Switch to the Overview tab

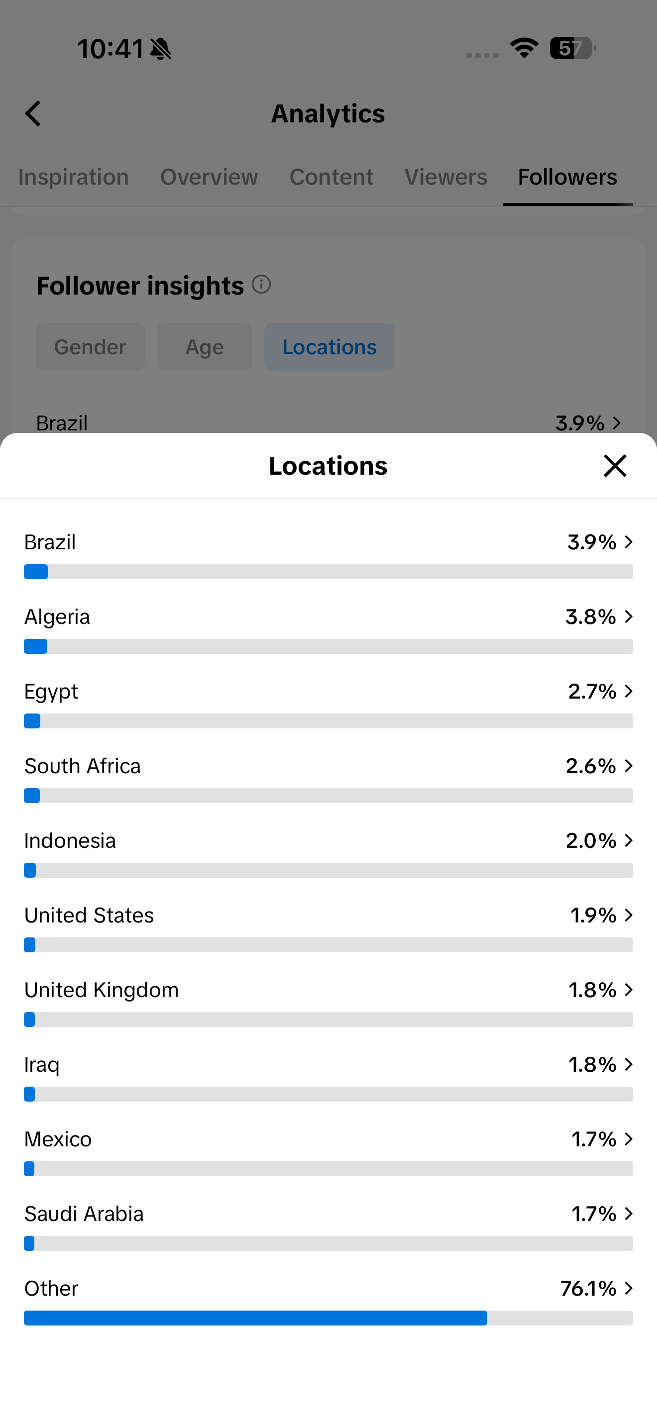tap(209, 177)
